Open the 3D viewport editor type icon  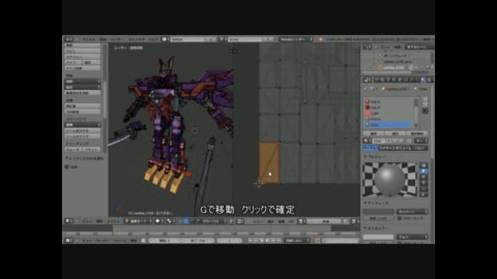click(68, 221)
